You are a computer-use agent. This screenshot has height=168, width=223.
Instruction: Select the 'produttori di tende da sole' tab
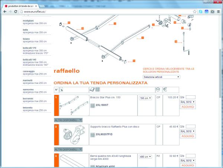point(21,6)
